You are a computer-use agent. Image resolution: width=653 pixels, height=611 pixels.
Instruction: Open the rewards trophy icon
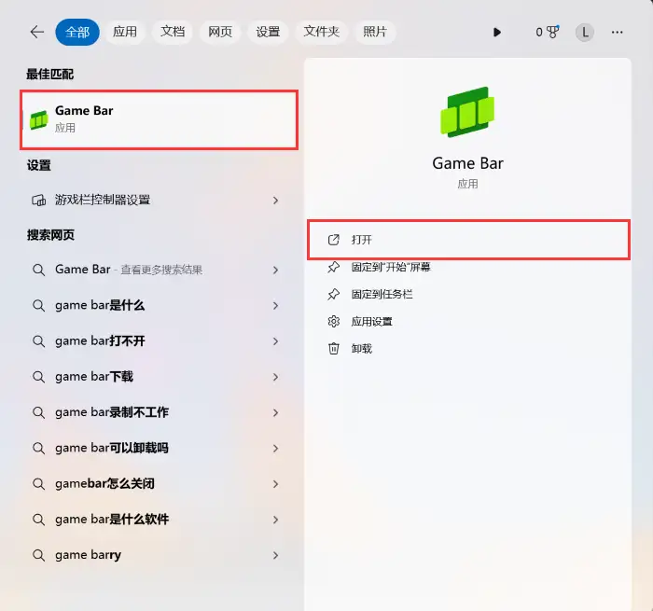[x=552, y=32]
